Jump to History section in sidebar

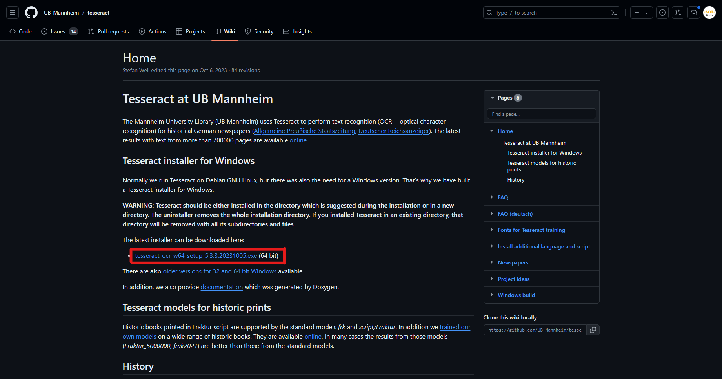point(516,180)
